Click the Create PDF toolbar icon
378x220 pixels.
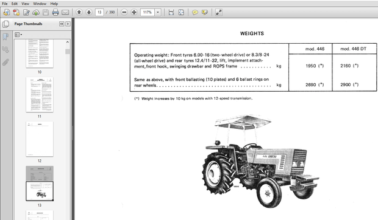(x=16, y=12)
